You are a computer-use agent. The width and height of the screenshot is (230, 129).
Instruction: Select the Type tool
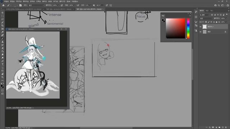3,64
